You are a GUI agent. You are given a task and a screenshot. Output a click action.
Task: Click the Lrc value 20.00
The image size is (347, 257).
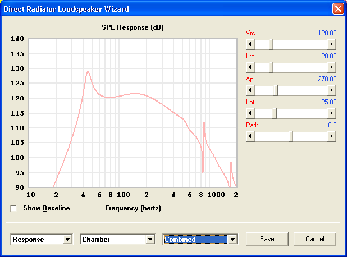pyautogui.click(x=329, y=56)
